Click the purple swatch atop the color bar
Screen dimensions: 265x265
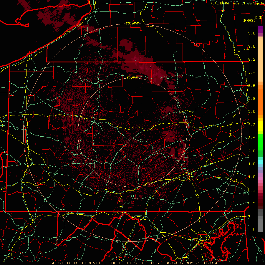click(260, 29)
